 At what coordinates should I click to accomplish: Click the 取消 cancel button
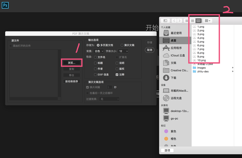point(150,50)
